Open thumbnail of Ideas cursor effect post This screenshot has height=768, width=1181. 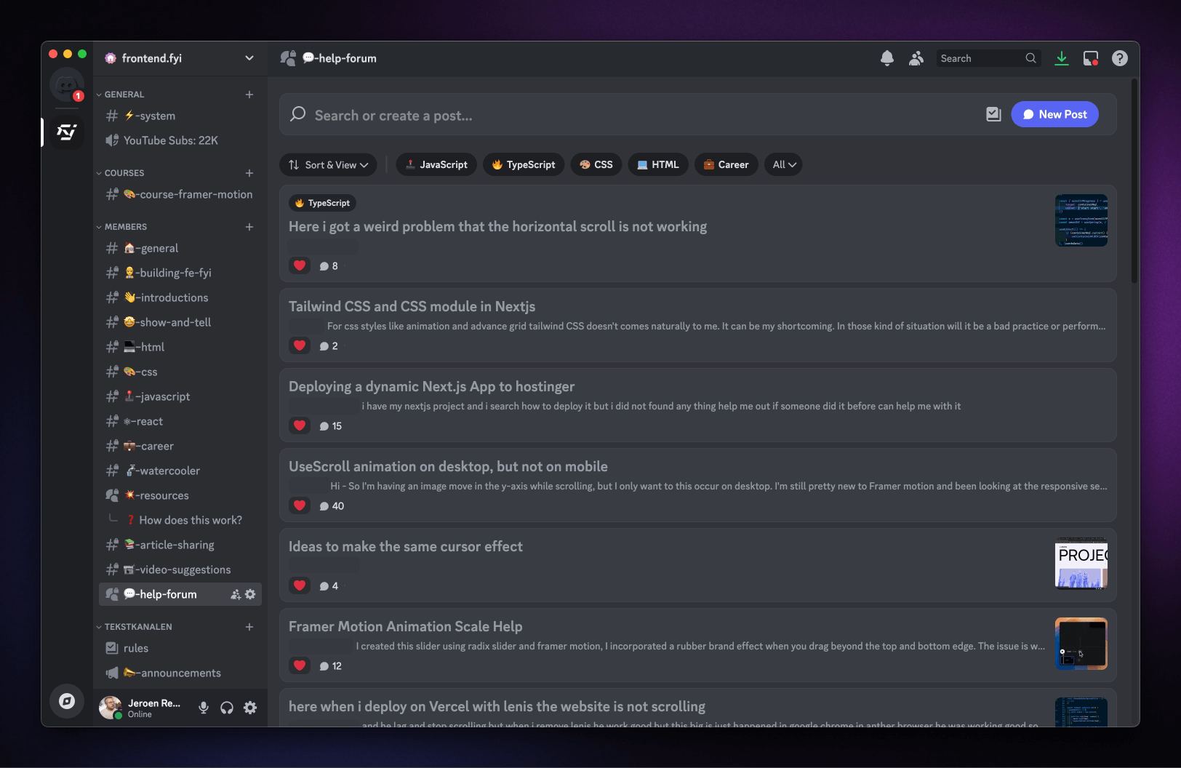coord(1081,564)
